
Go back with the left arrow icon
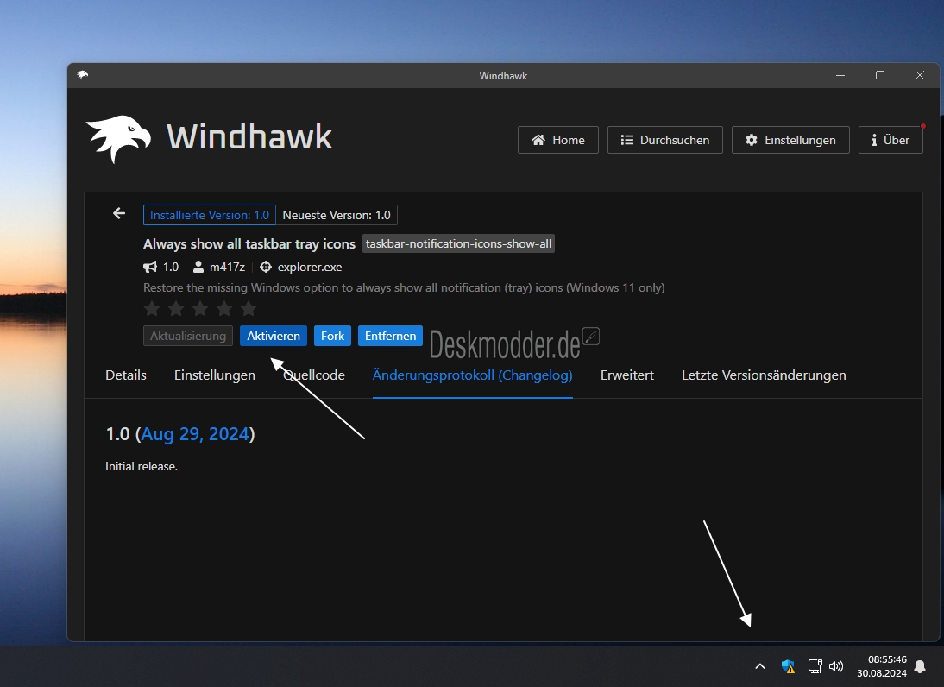119,214
